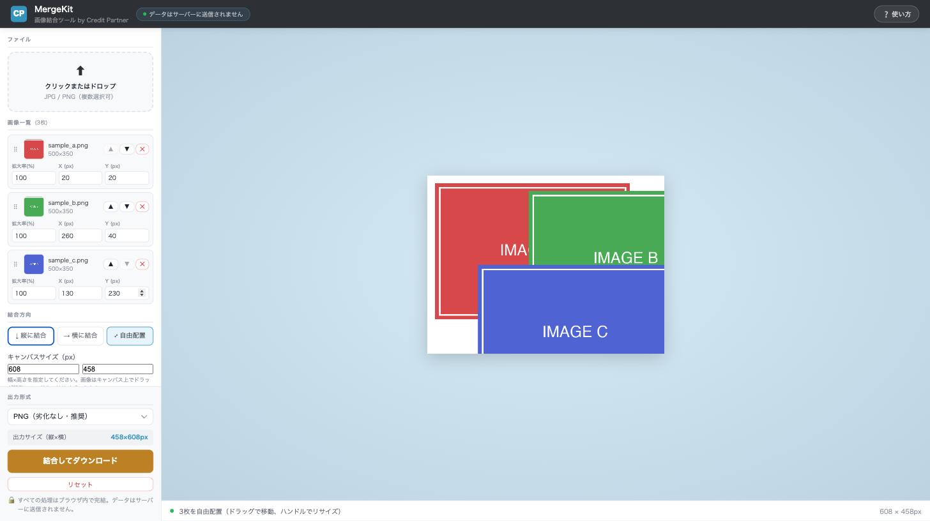Viewport: 930px width, 521px height.
Task: Grab the drag handle of sample_a.png
Action: [15, 149]
